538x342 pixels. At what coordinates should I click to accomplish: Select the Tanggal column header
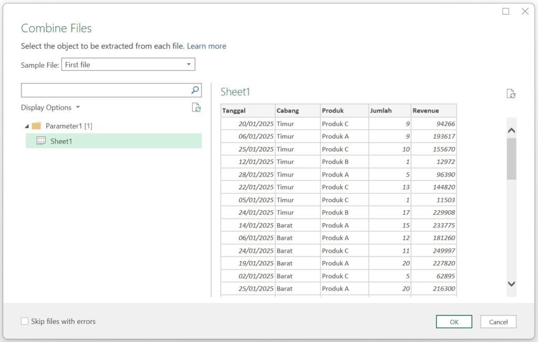tap(248, 110)
